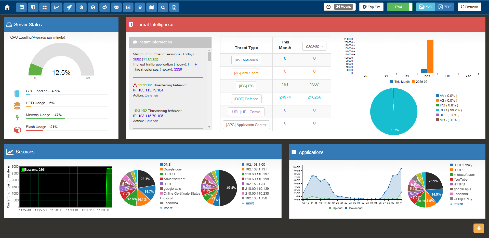
Task: Click the magnifier search toolbar icon
Action: pyautogui.click(x=163, y=7)
